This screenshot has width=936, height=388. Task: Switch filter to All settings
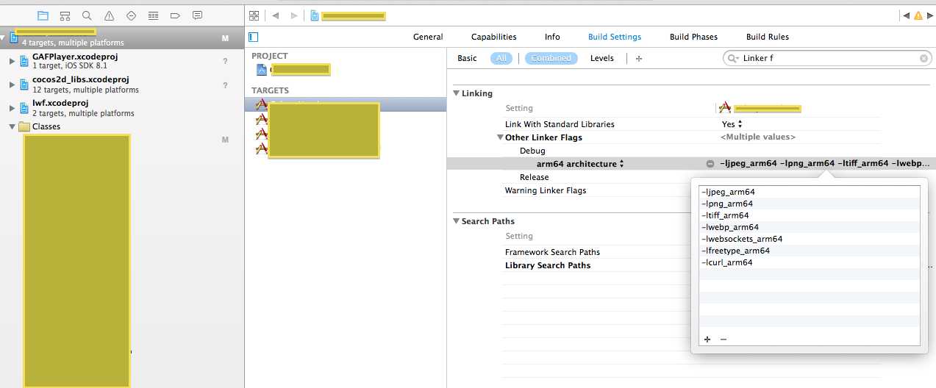(x=501, y=58)
